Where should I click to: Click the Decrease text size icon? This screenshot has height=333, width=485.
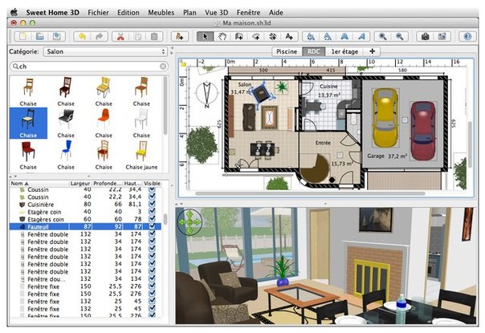click(x=328, y=36)
